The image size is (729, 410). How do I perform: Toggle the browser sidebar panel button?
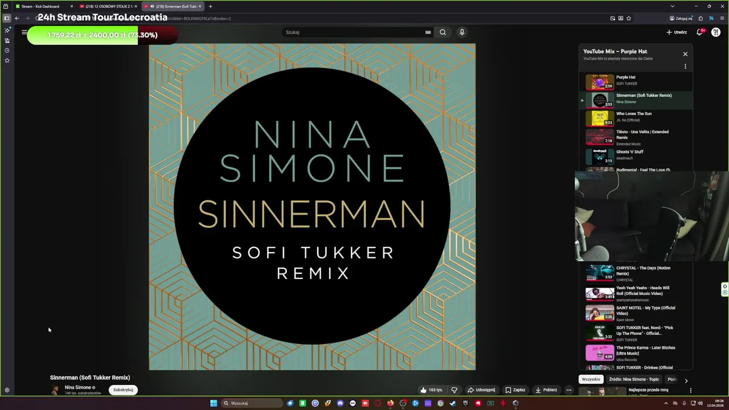click(7, 18)
